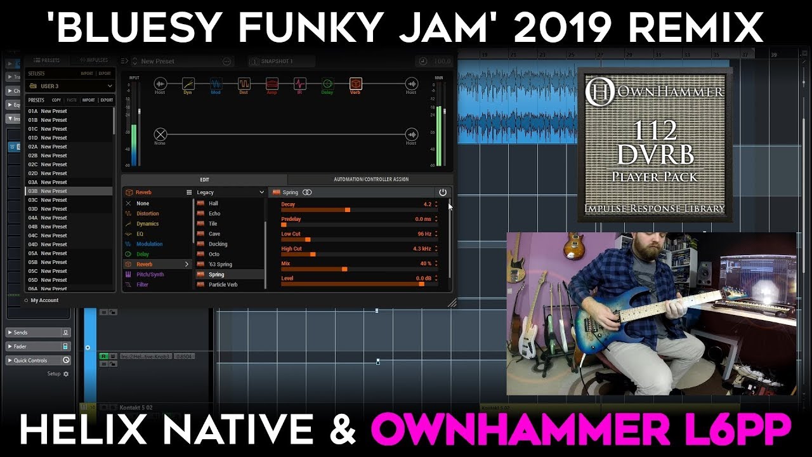The height and width of the screenshot is (457, 812).
Task: Click the None input block on path 2
Action: click(160, 134)
